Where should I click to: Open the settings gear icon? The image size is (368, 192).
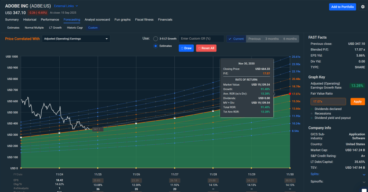pos(363,7)
